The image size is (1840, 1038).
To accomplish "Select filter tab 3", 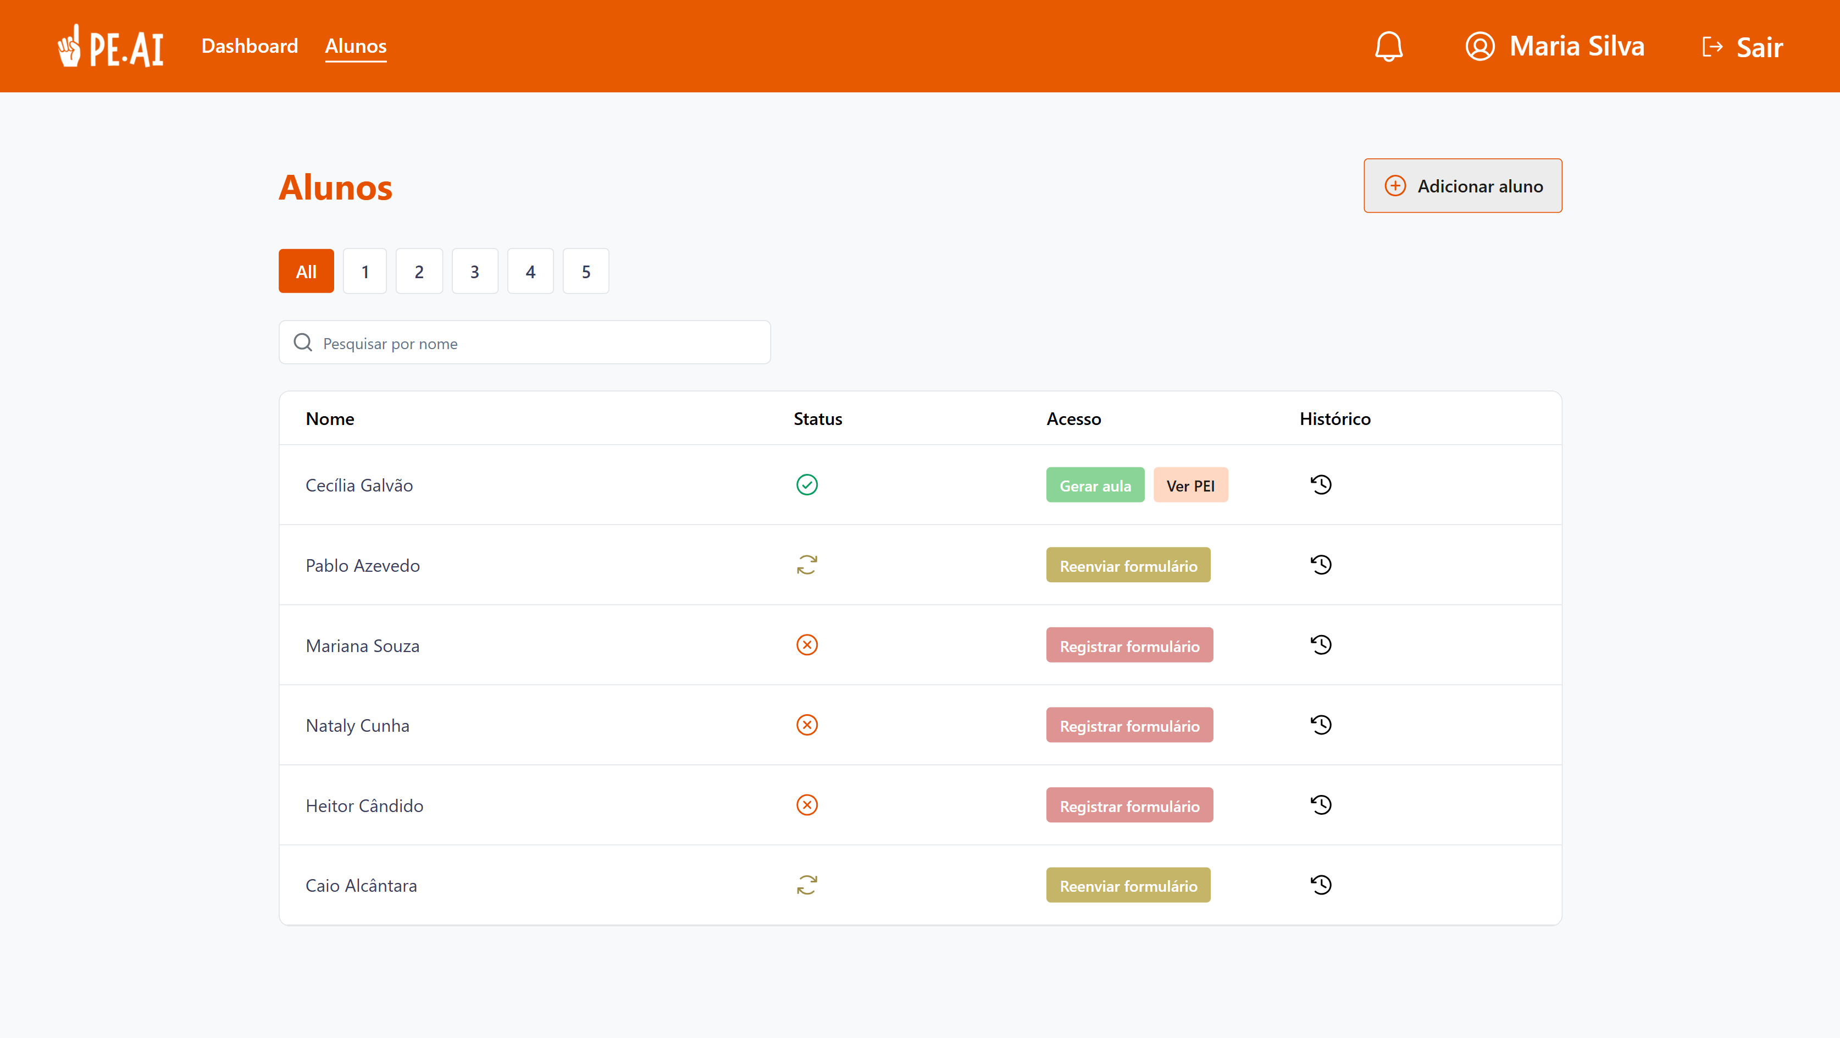I will click(x=474, y=270).
